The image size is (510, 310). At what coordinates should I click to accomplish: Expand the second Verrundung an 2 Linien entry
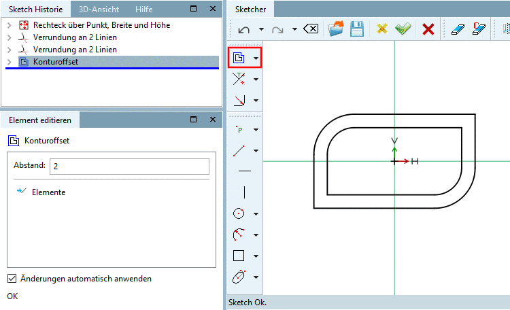pos(10,50)
